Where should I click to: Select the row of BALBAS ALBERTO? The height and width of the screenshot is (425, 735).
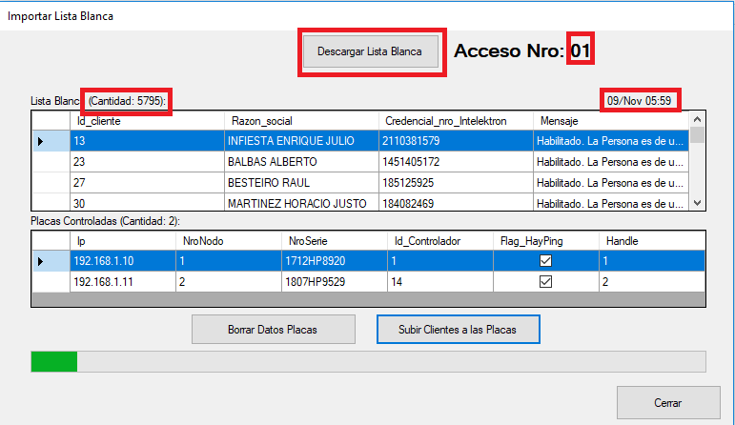tap(299, 162)
